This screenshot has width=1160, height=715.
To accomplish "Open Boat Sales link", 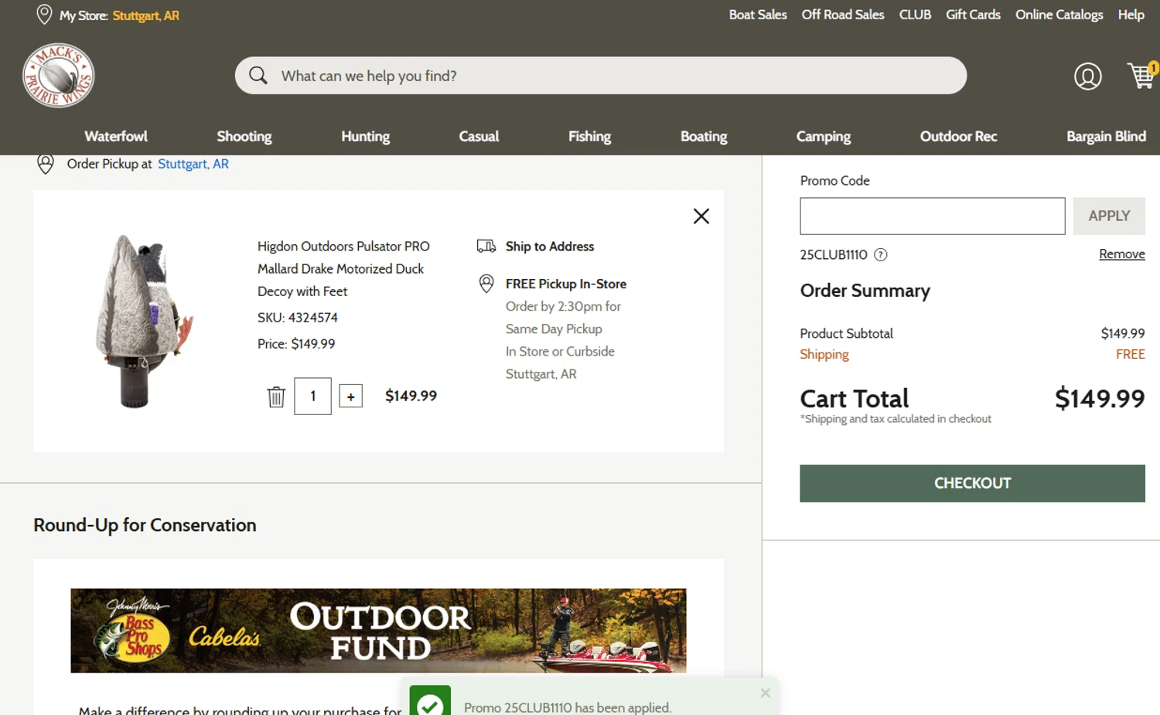I will pyautogui.click(x=758, y=15).
